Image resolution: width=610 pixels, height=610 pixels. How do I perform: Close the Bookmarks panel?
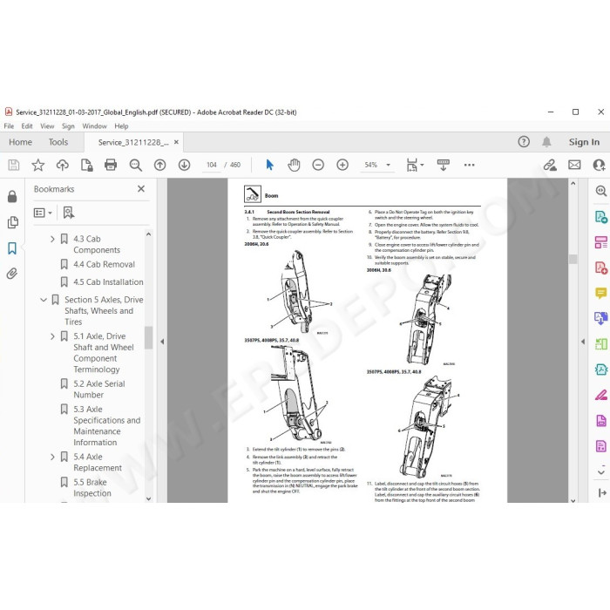tap(141, 189)
